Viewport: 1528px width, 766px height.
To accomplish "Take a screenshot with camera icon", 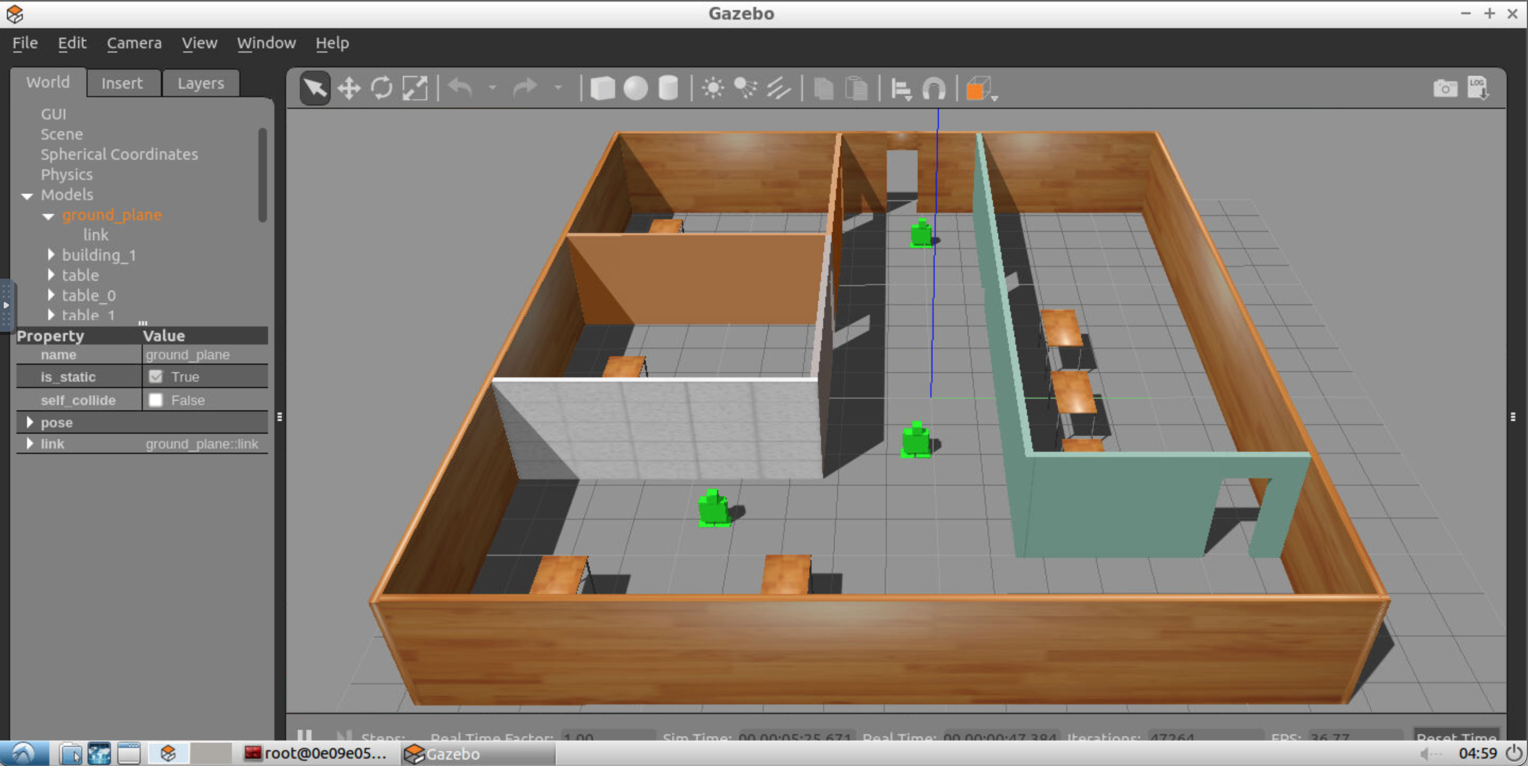I will [x=1445, y=89].
